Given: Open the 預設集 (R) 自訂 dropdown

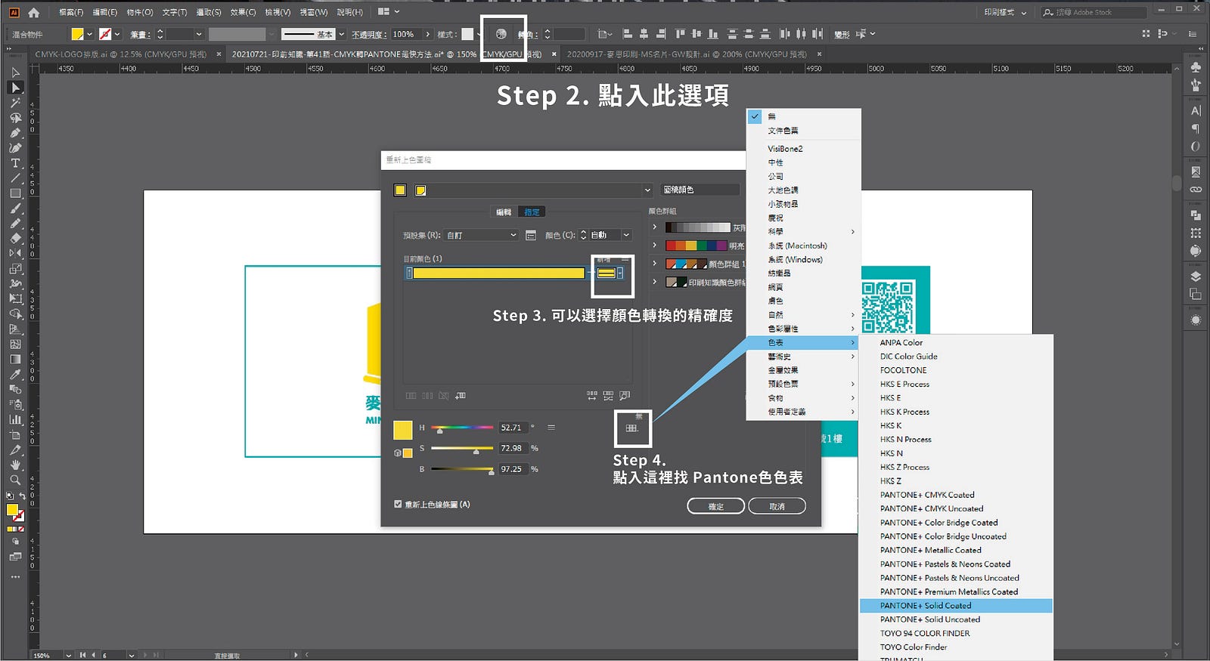Looking at the screenshot, I should coord(481,235).
